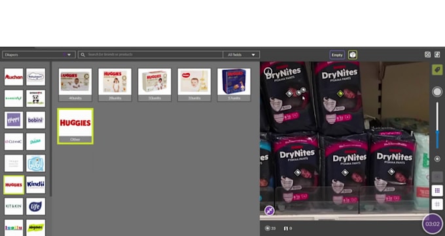Click the Empty button
The height and width of the screenshot is (236, 445).
(x=337, y=55)
